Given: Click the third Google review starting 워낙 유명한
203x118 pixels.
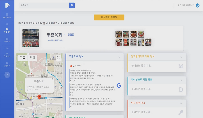Looking at the screenshot, I should coord(92,103).
